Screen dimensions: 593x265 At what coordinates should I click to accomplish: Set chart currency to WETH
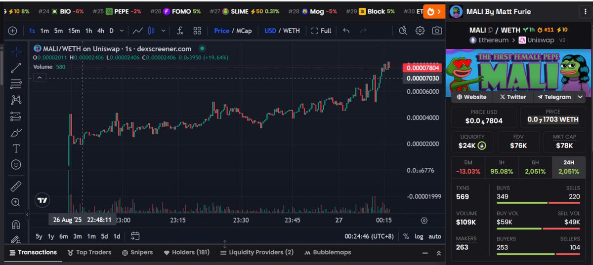291,31
